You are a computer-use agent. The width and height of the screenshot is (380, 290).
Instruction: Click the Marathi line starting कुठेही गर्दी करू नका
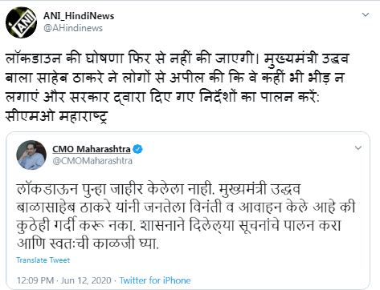pyautogui.click(x=178, y=226)
